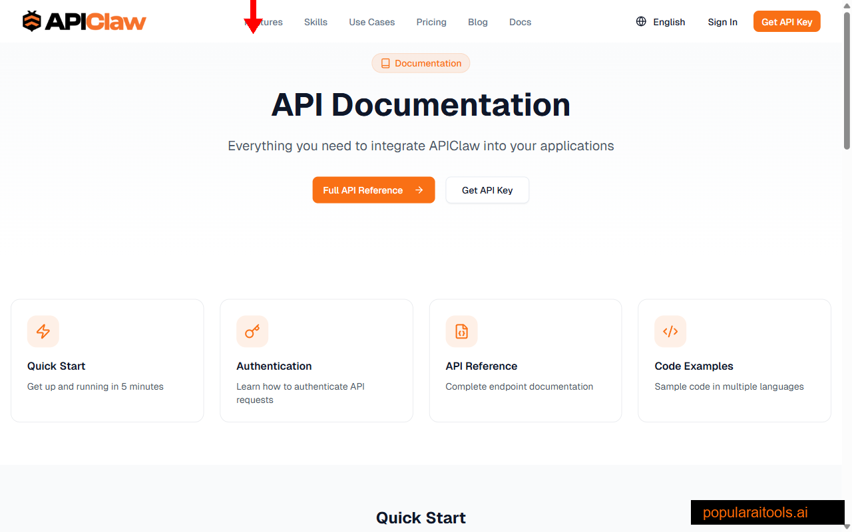
Task: Click the arrow inside Full API Reference button
Action: pos(419,190)
